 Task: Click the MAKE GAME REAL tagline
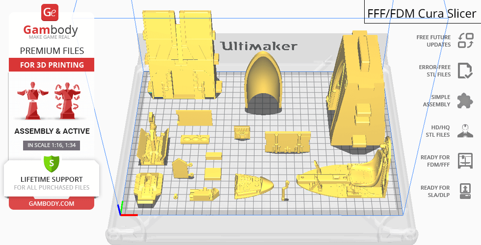[x=50, y=37]
